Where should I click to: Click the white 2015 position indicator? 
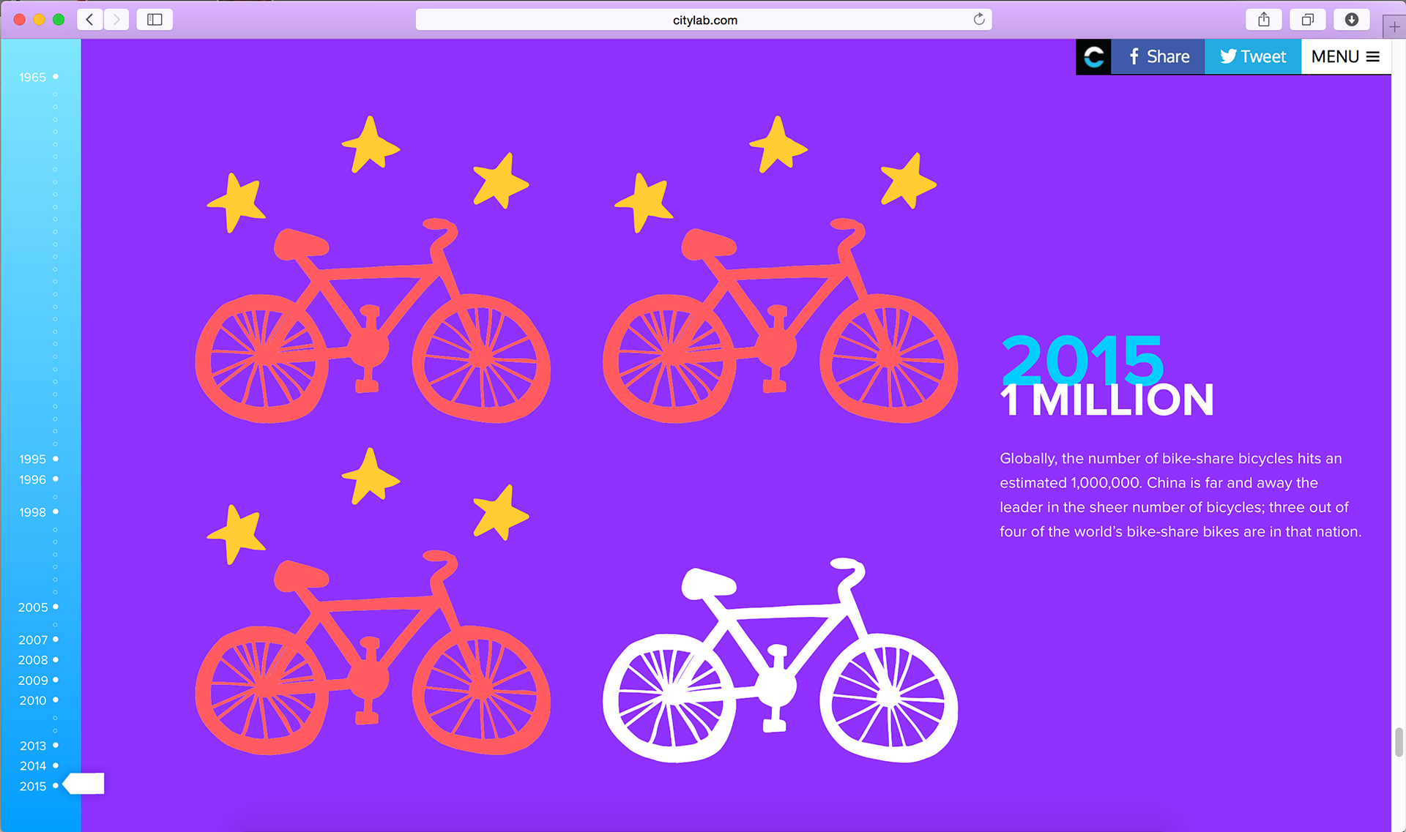pyautogui.click(x=85, y=784)
